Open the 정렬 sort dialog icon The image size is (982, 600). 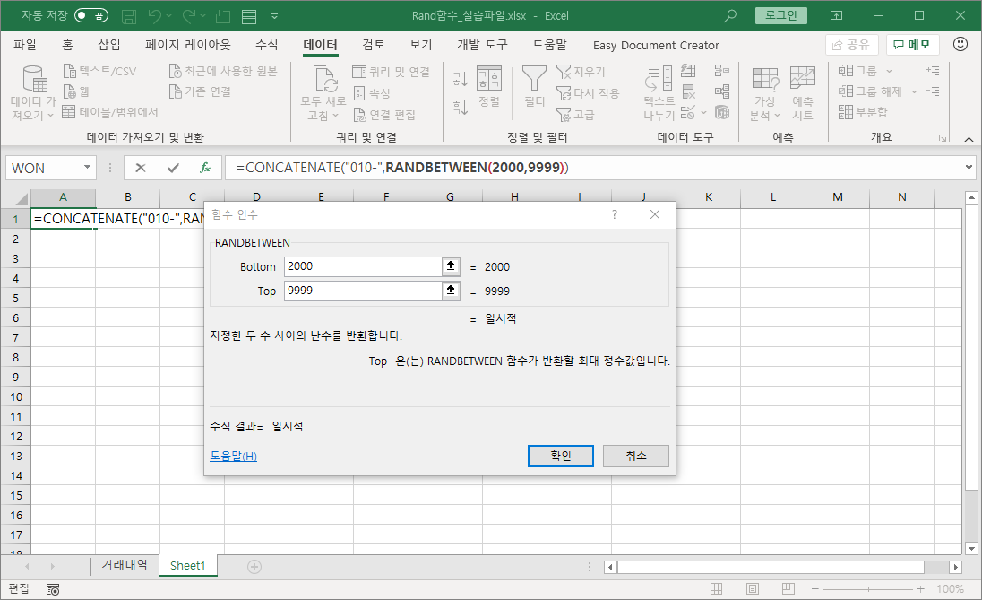coord(489,79)
